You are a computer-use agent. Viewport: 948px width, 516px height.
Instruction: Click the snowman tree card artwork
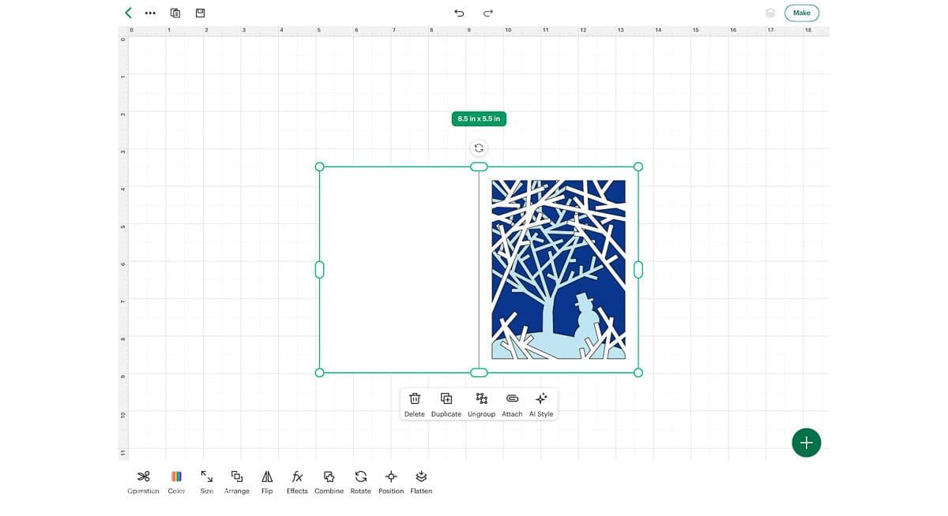point(559,270)
